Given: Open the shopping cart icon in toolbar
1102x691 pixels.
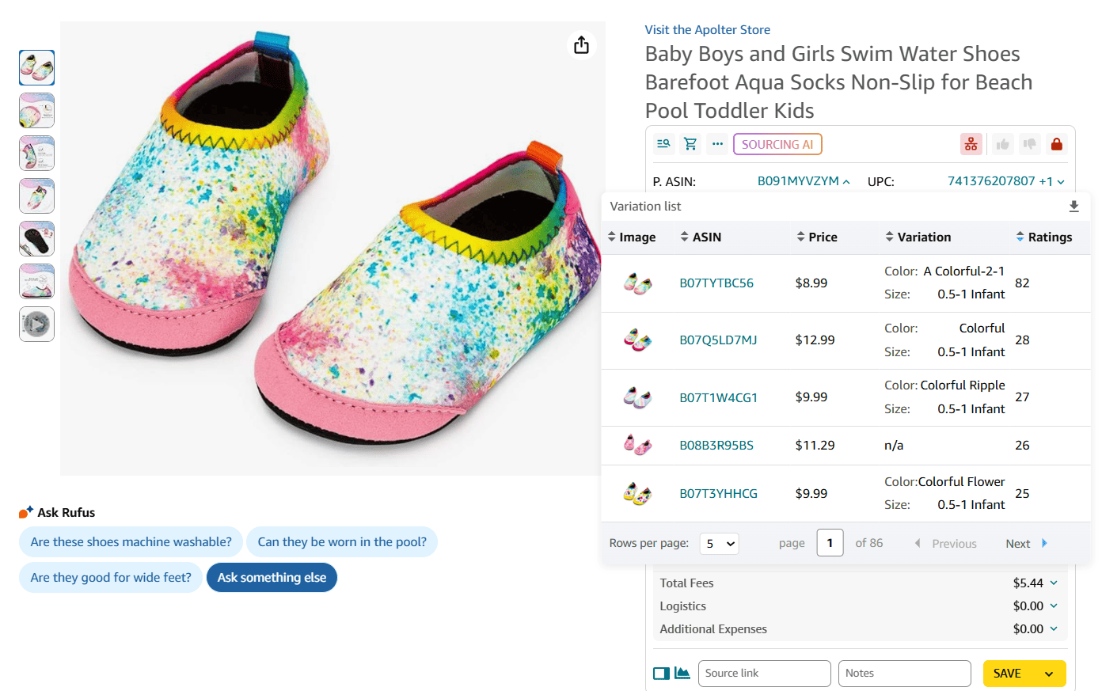Looking at the screenshot, I should point(690,144).
